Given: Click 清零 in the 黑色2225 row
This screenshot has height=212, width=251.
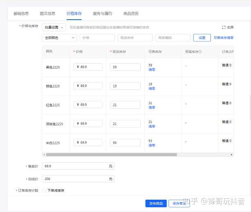Looking at the screenshot, I should pyautogui.click(x=152, y=70).
